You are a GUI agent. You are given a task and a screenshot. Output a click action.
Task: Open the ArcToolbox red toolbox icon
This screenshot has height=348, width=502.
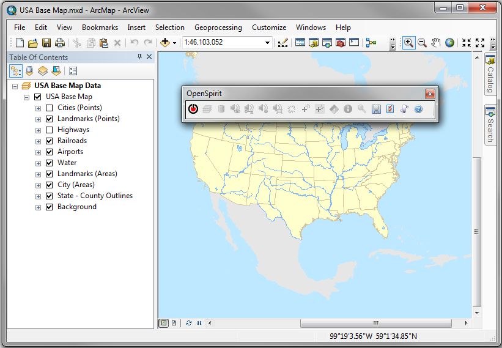tap(341, 43)
